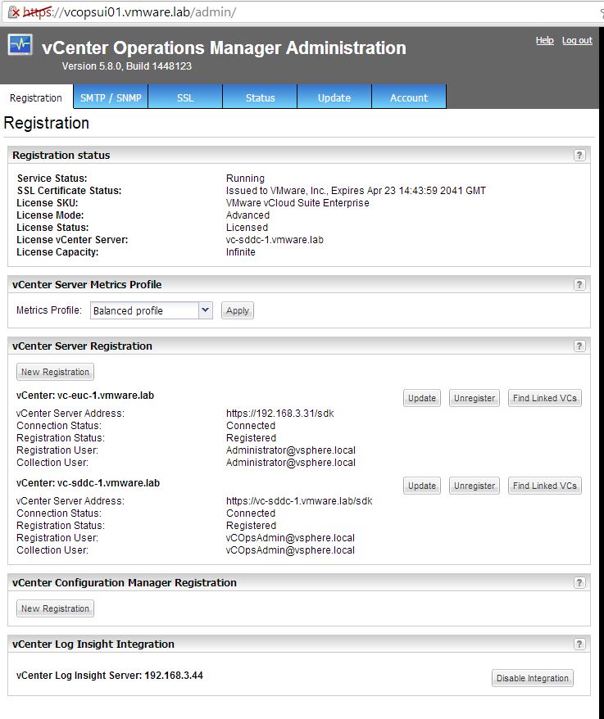This screenshot has height=719, width=604.
Task: Click the browser address bar URL
Action: (x=129, y=12)
